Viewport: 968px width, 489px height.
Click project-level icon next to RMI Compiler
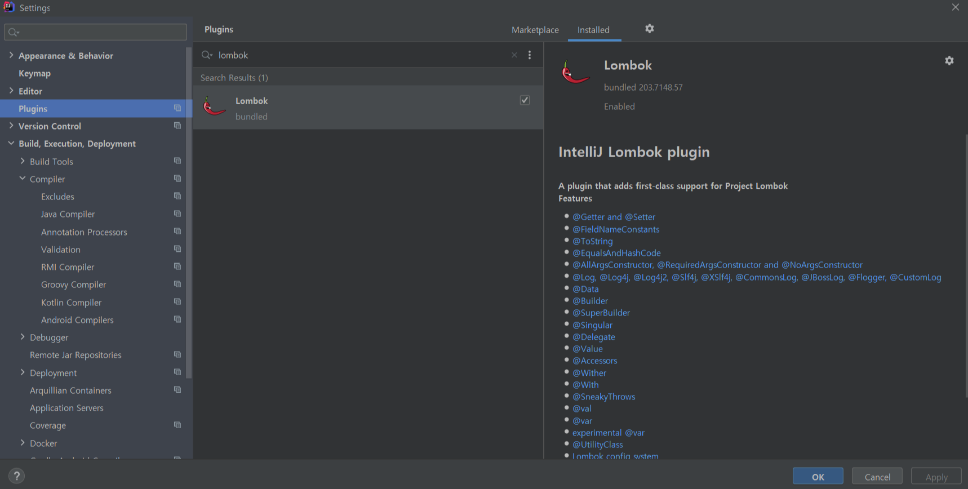point(177,266)
